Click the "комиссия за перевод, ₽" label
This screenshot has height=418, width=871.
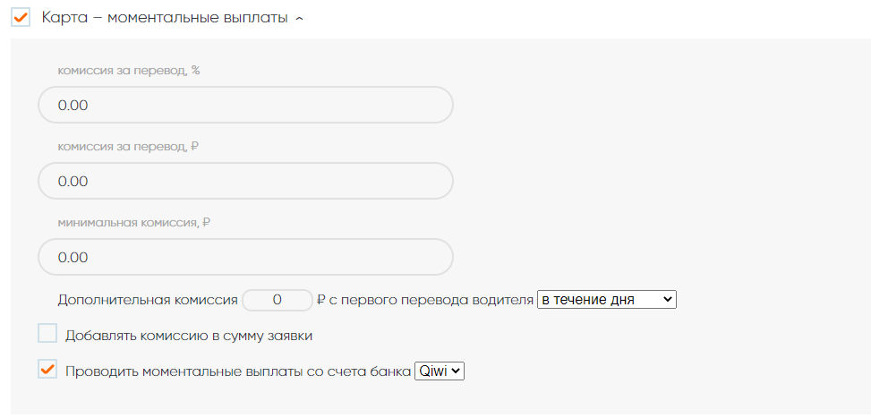click(x=128, y=146)
